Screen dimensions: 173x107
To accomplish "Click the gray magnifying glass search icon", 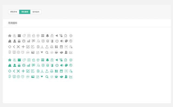I will coord(47,53).
